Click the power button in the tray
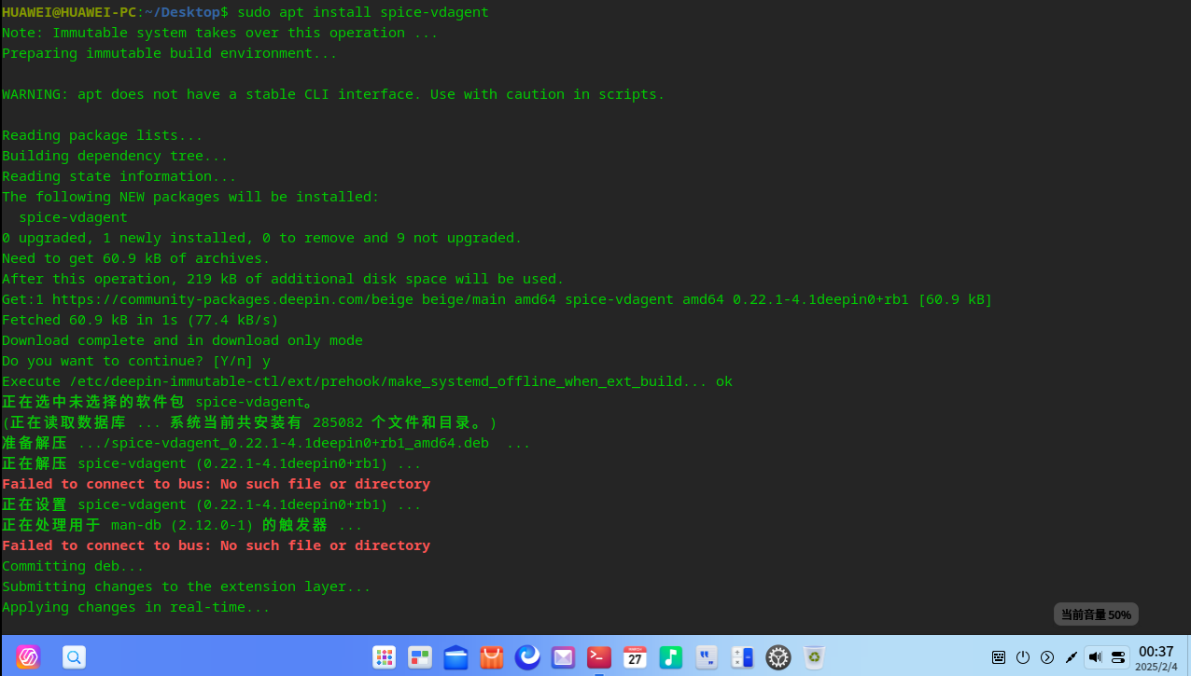Image resolution: width=1191 pixels, height=676 pixels. (1023, 656)
